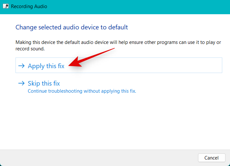Click the phrase 'record sound' in description

point(30,49)
